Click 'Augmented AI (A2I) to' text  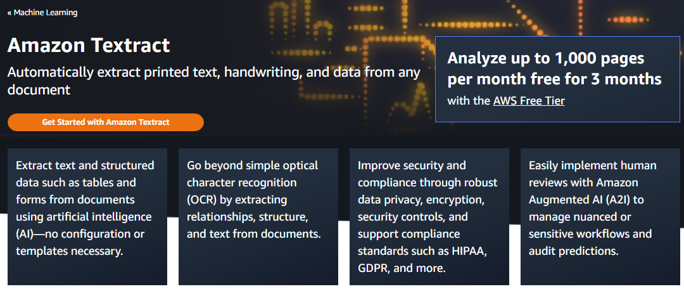pos(586,200)
